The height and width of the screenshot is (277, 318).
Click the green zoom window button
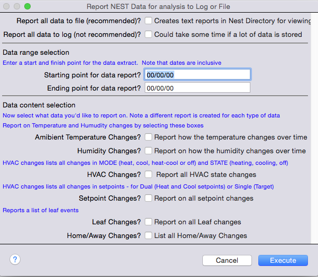click(x=27, y=6)
